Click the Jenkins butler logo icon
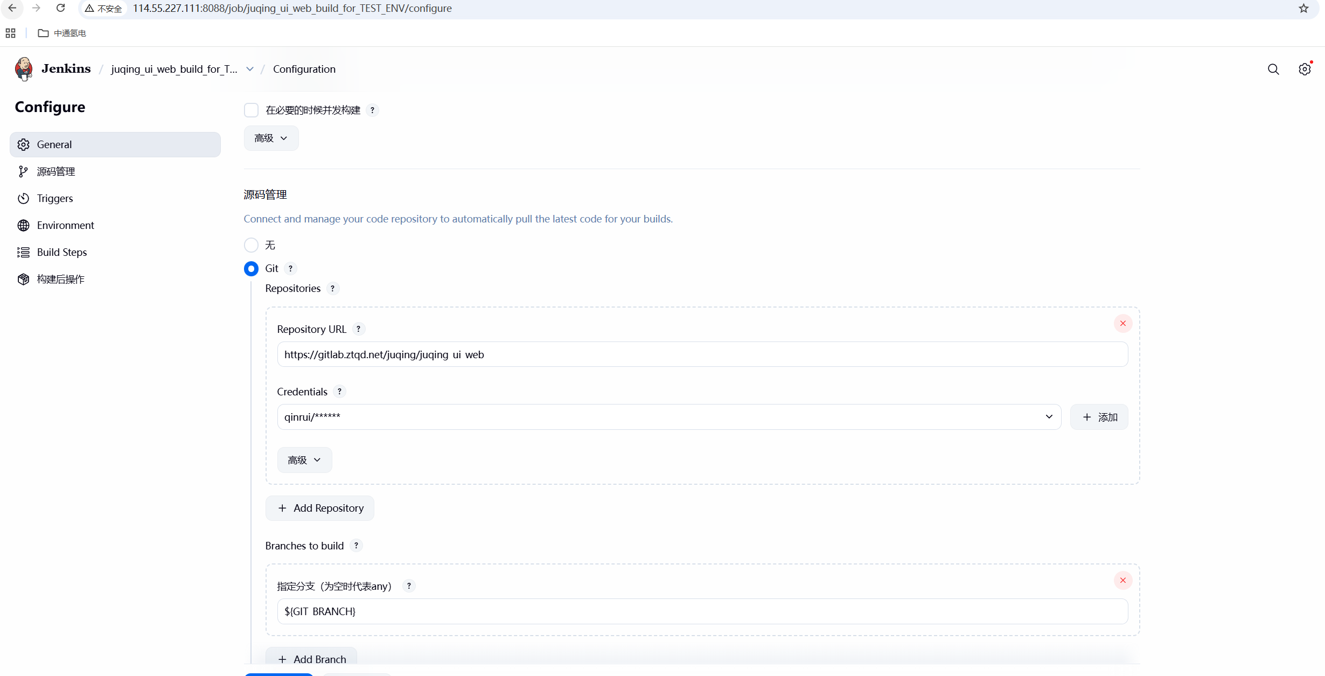Viewport: 1325px width, 676px height. click(x=24, y=69)
